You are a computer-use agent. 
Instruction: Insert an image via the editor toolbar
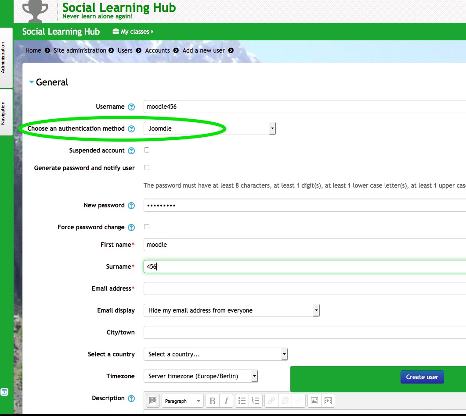(314, 401)
